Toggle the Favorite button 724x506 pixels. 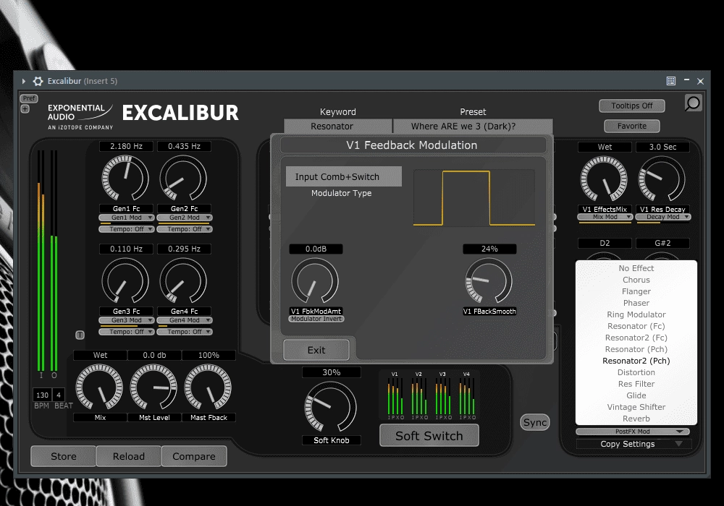pyautogui.click(x=631, y=126)
